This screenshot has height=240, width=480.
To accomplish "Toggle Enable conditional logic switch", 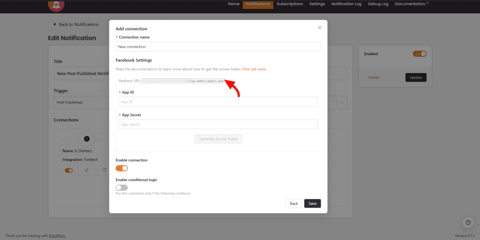I will [121, 187].
